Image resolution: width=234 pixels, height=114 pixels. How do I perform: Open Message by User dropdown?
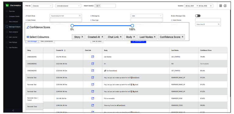click(x=147, y=16)
